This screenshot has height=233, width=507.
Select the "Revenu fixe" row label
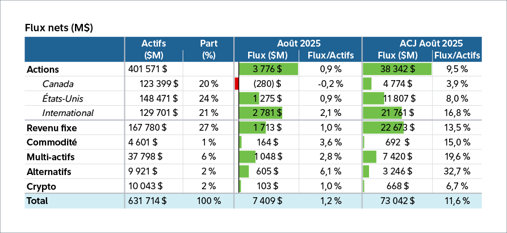(52, 128)
